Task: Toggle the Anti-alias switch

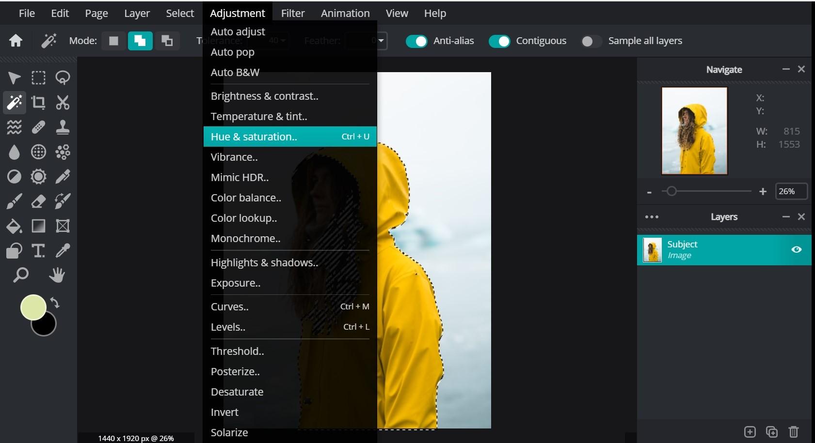Action: pyautogui.click(x=416, y=41)
